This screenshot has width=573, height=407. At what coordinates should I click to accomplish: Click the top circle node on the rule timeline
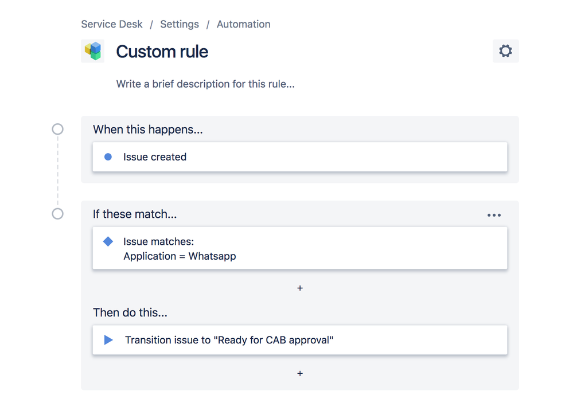(x=57, y=129)
